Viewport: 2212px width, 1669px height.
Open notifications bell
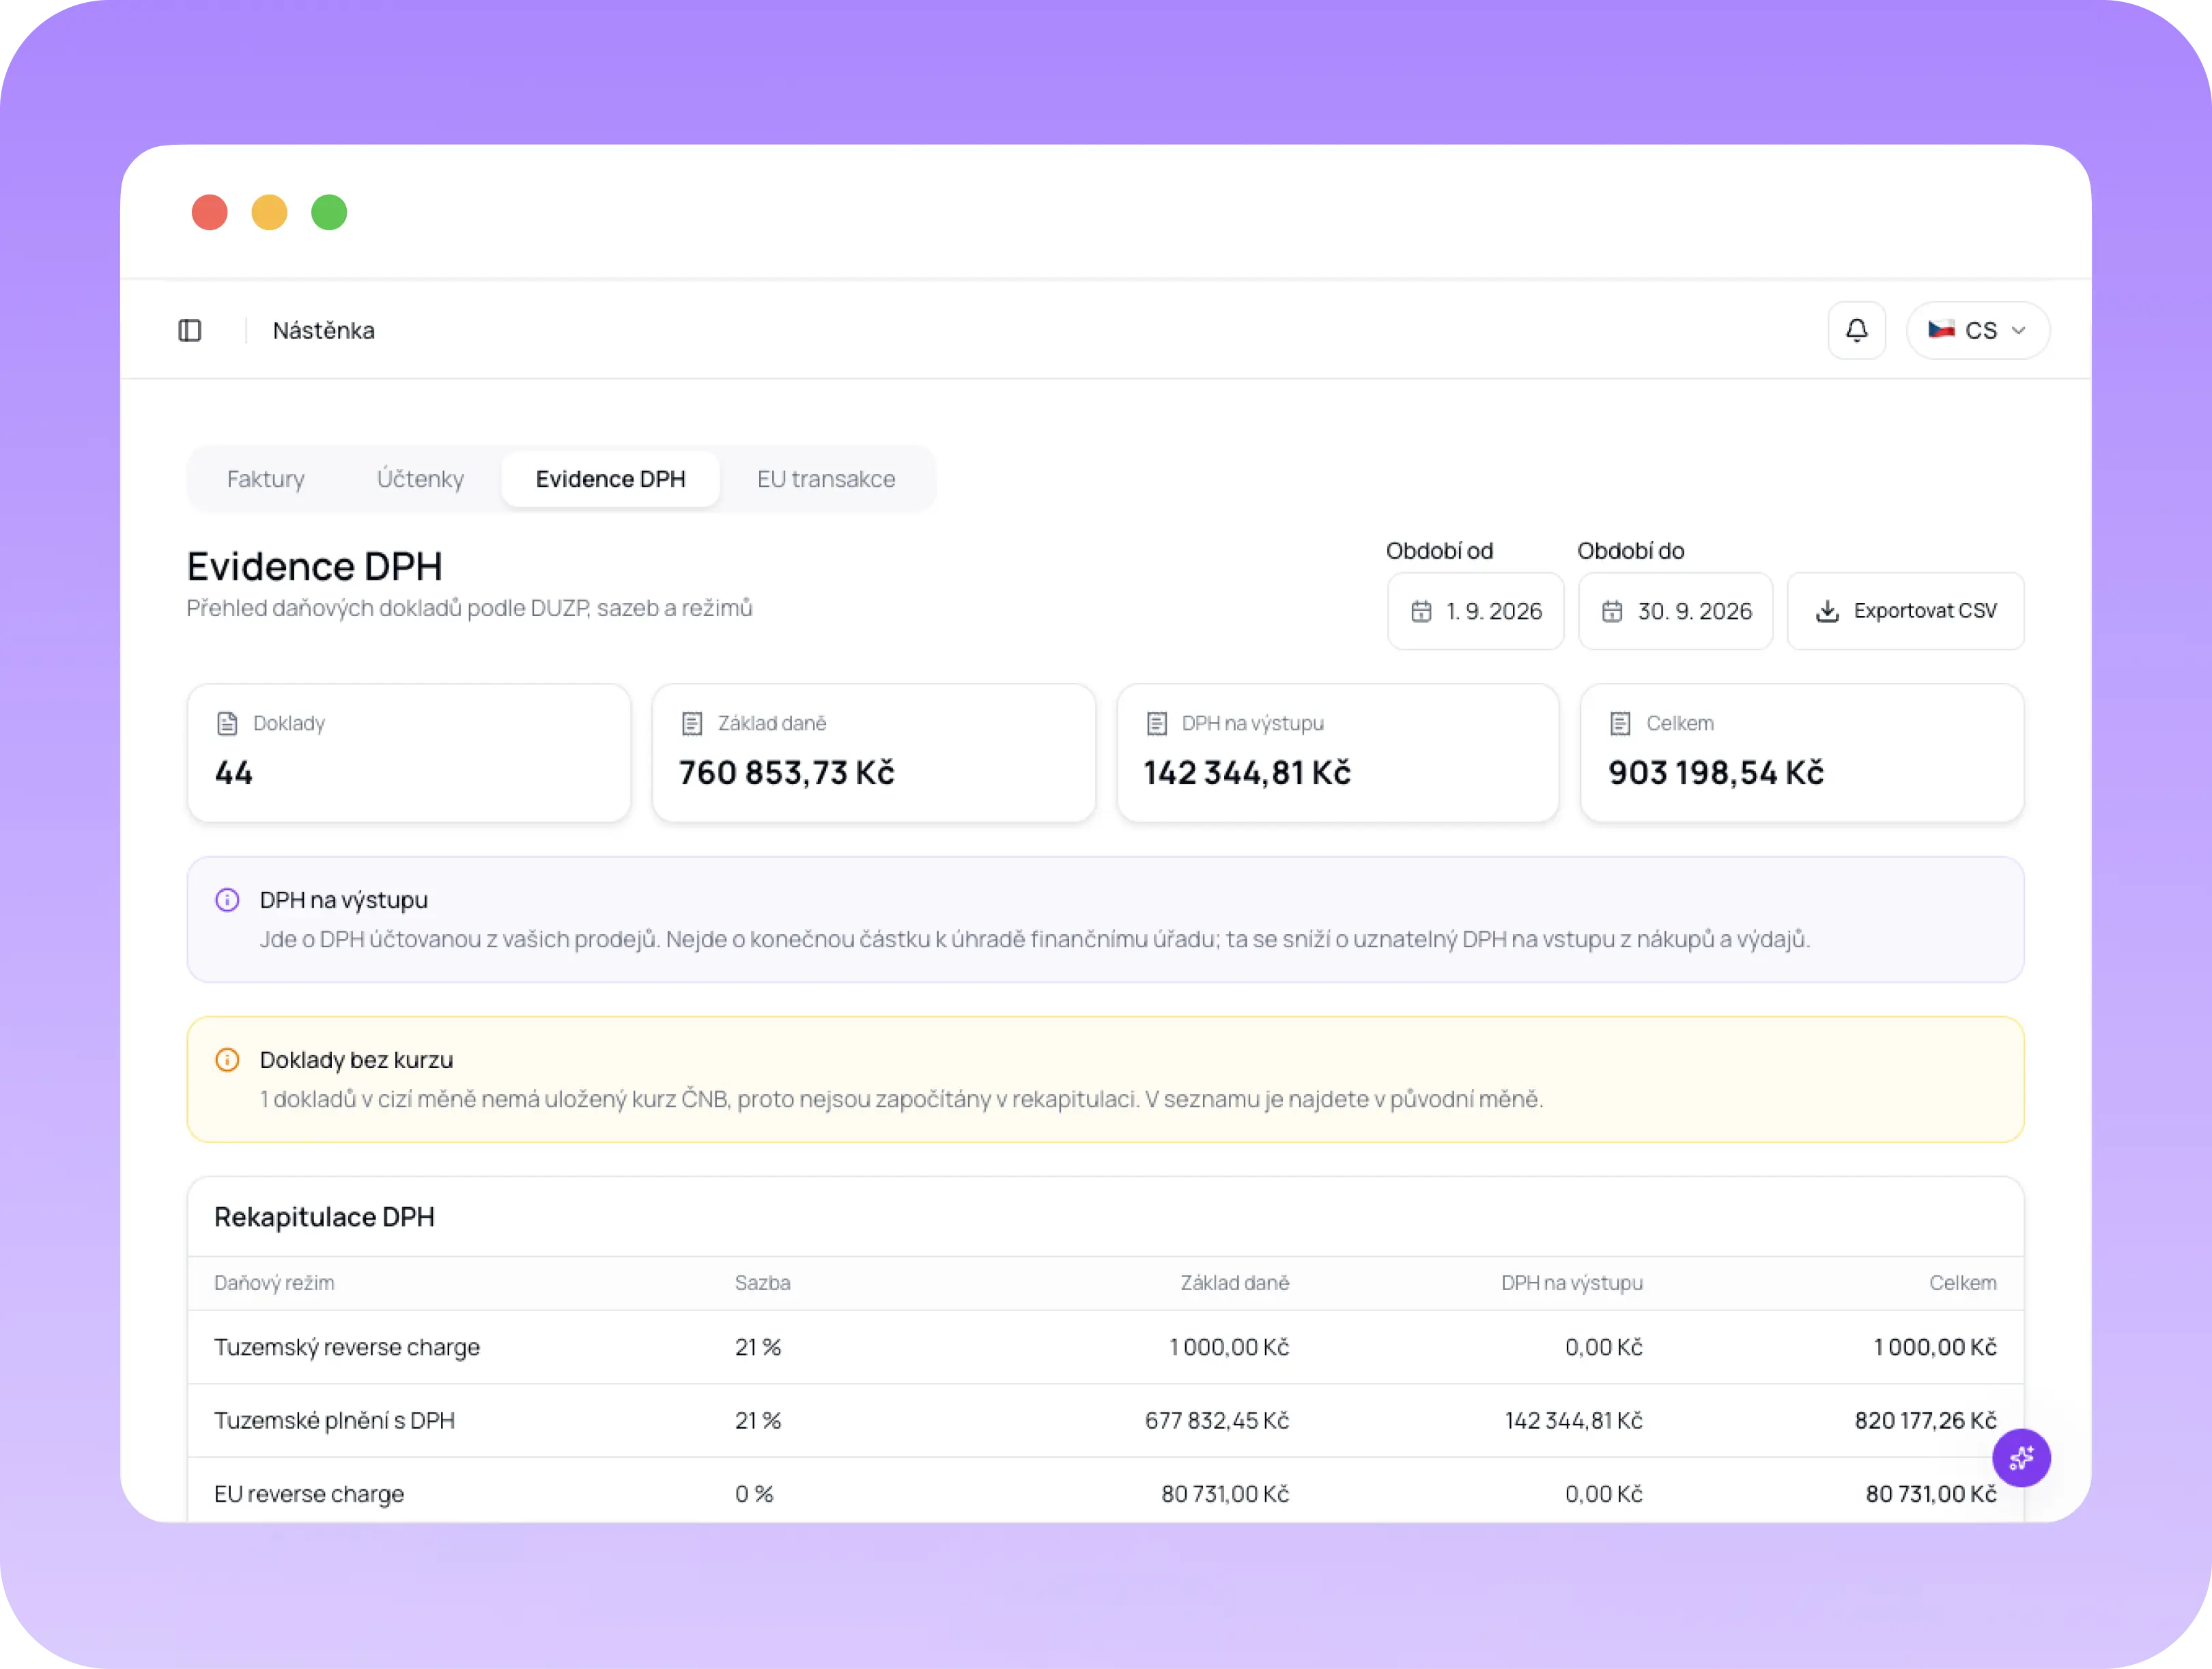(x=1856, y=330)
